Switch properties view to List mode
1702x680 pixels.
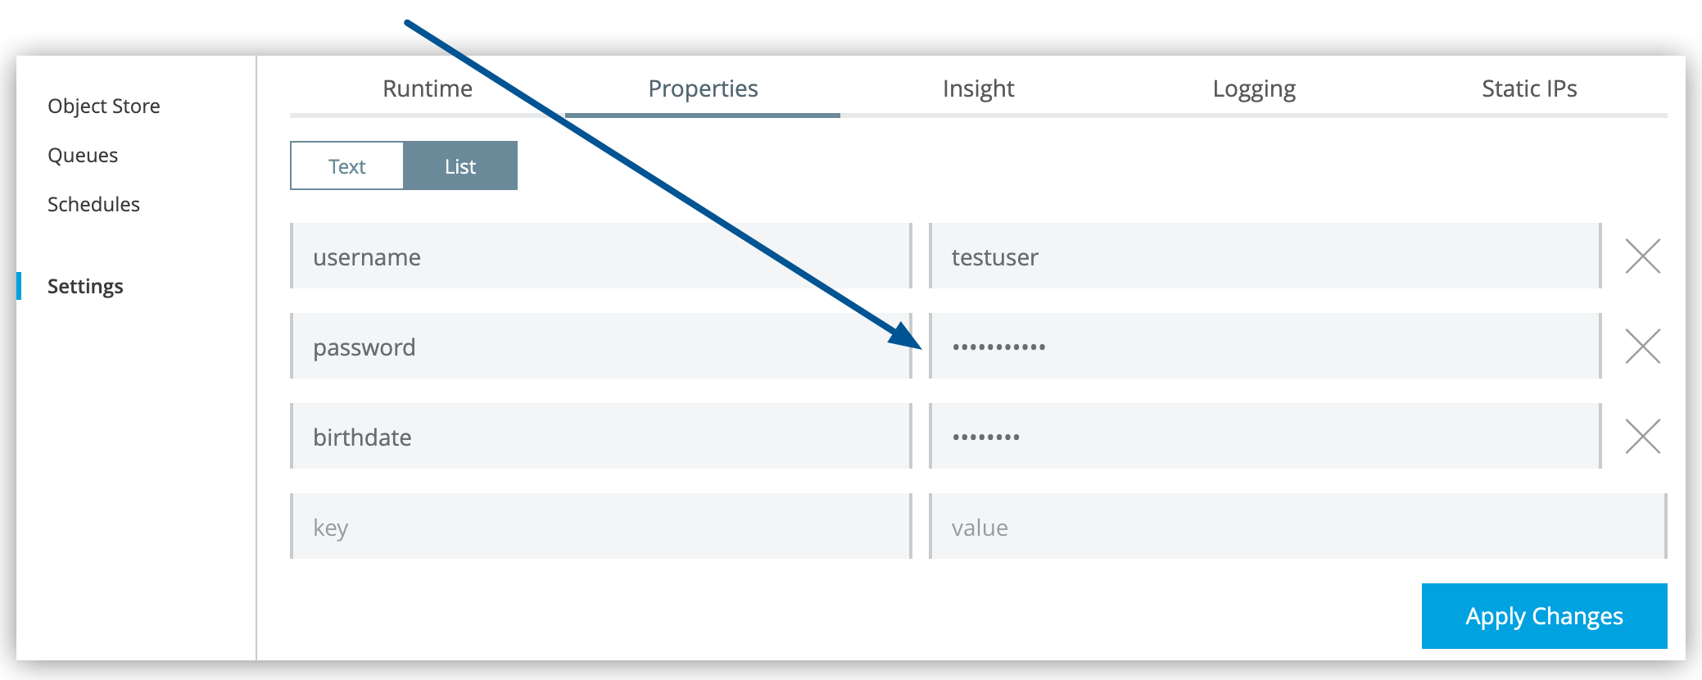pyautogui.click(x=460, y=165)
